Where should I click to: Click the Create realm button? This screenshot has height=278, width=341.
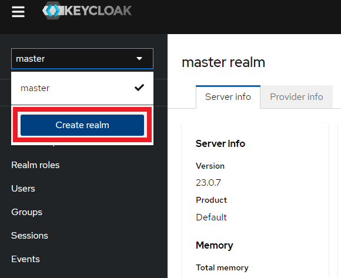pyautogui.click(x=82, y=125)
